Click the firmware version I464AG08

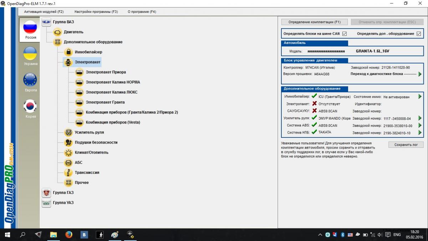click(322, 74)
